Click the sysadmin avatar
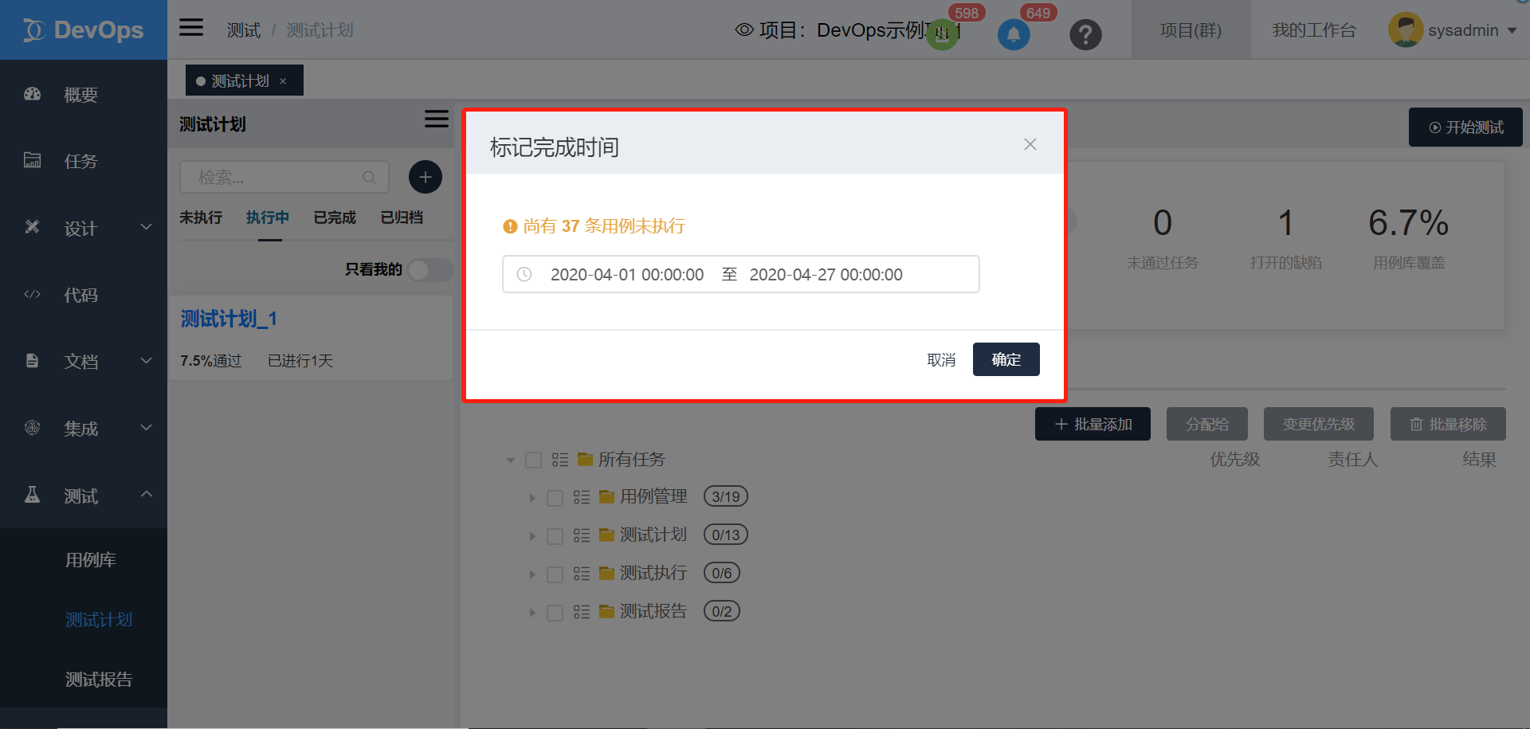Viewport: 1530px width, 729px height. pos(1405,30)
